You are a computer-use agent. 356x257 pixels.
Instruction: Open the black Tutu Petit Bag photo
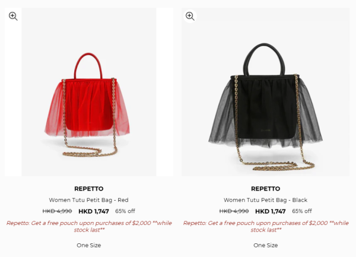pos(266,92)
